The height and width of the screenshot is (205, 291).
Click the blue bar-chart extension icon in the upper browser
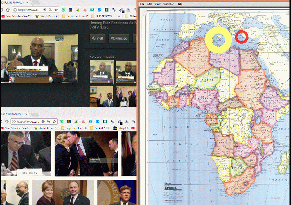[x=70, y=10]
